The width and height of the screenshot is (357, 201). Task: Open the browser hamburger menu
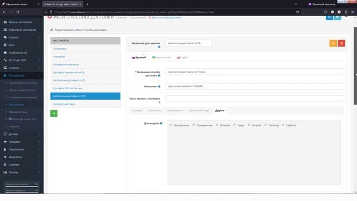[x=353, y=12]
